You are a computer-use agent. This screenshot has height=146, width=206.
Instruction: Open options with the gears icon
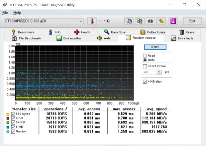tap(161, 21)
